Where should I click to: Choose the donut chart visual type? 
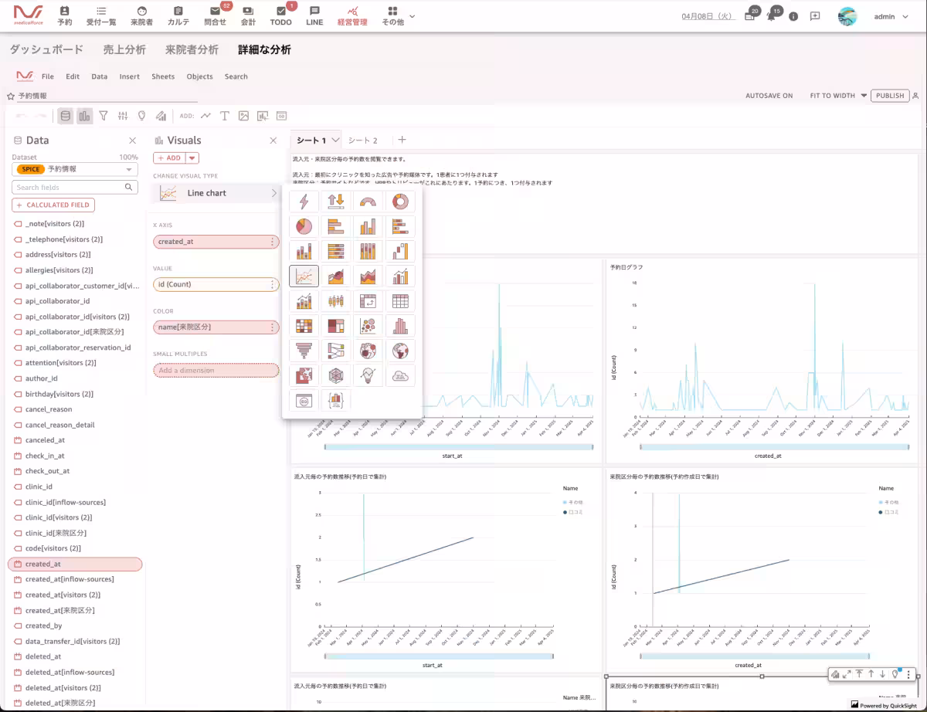tap(400, 202)
